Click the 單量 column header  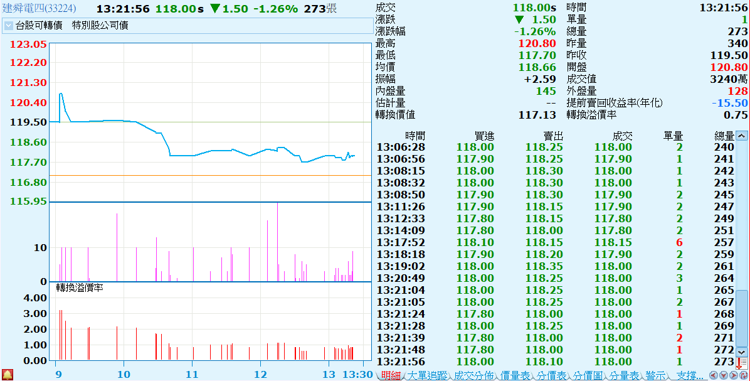673,136
